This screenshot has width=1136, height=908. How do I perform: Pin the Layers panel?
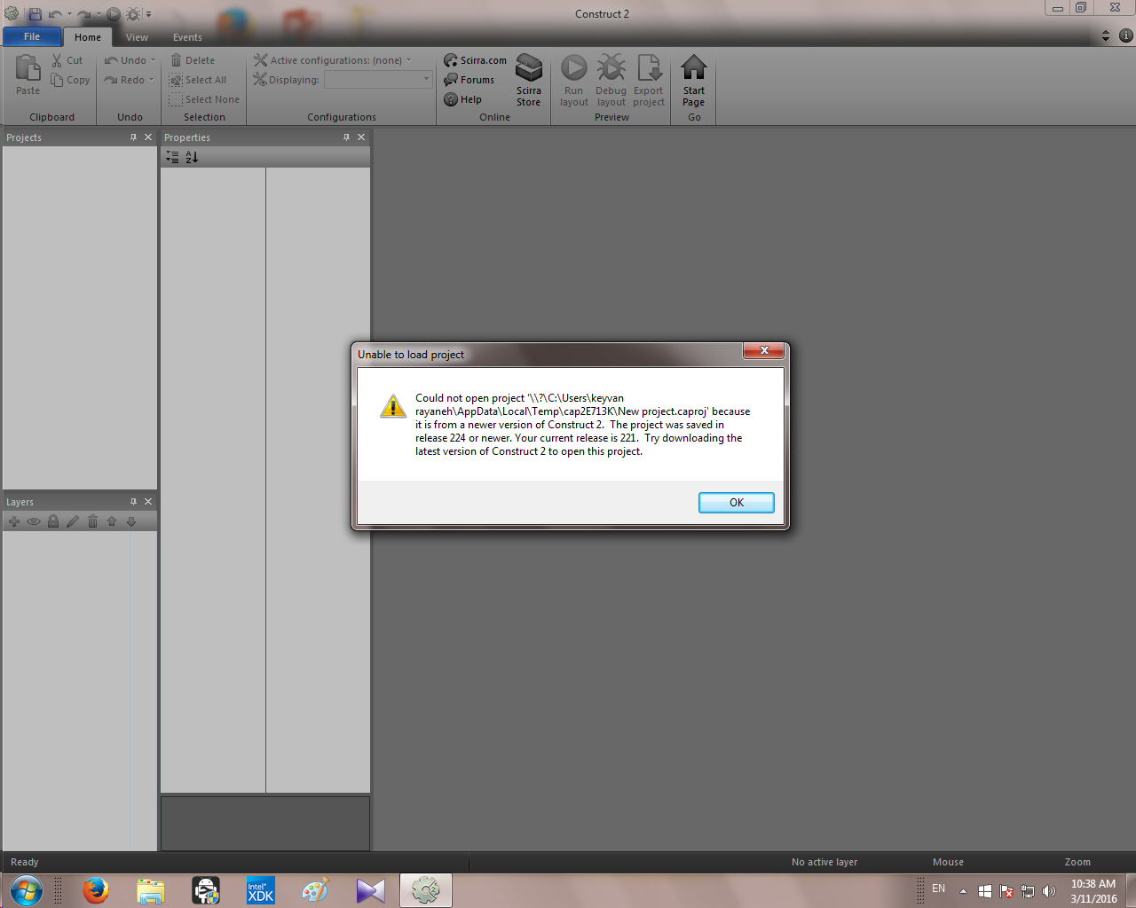134,502
